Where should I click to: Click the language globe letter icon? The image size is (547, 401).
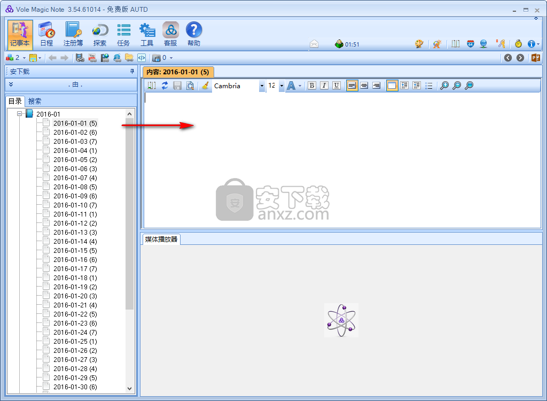(437, 44)
